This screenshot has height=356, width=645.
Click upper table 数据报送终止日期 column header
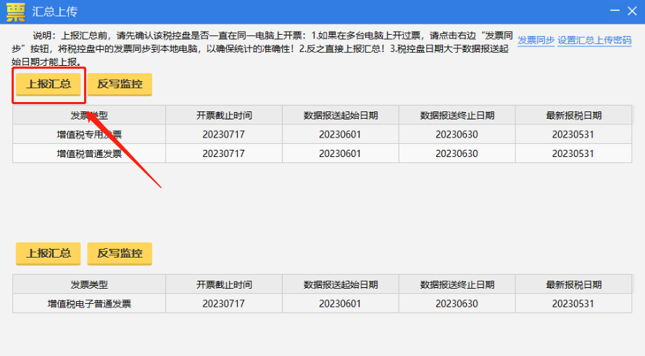pyautogui.click(x=457, y=115)
